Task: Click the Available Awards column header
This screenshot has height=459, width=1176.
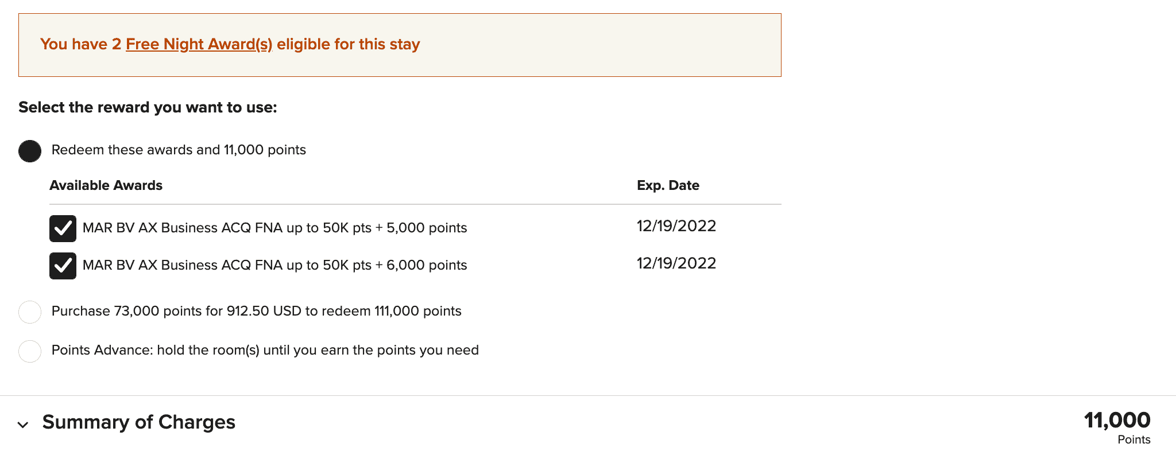Action: (x=106, y=185)
